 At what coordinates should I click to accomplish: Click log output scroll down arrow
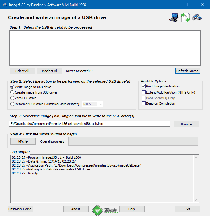pos(196,200)
